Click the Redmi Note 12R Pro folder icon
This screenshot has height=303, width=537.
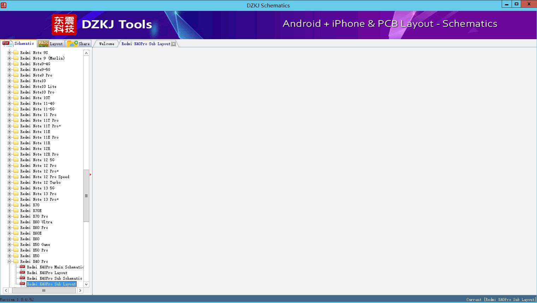coord(16,154)
